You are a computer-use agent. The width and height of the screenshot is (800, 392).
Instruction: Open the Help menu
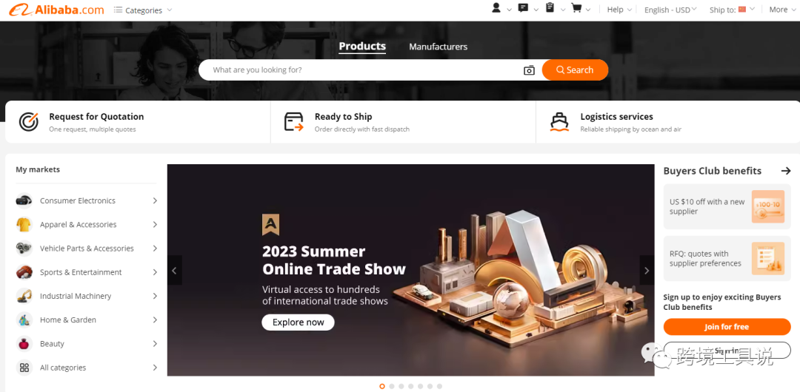point(619,10)
